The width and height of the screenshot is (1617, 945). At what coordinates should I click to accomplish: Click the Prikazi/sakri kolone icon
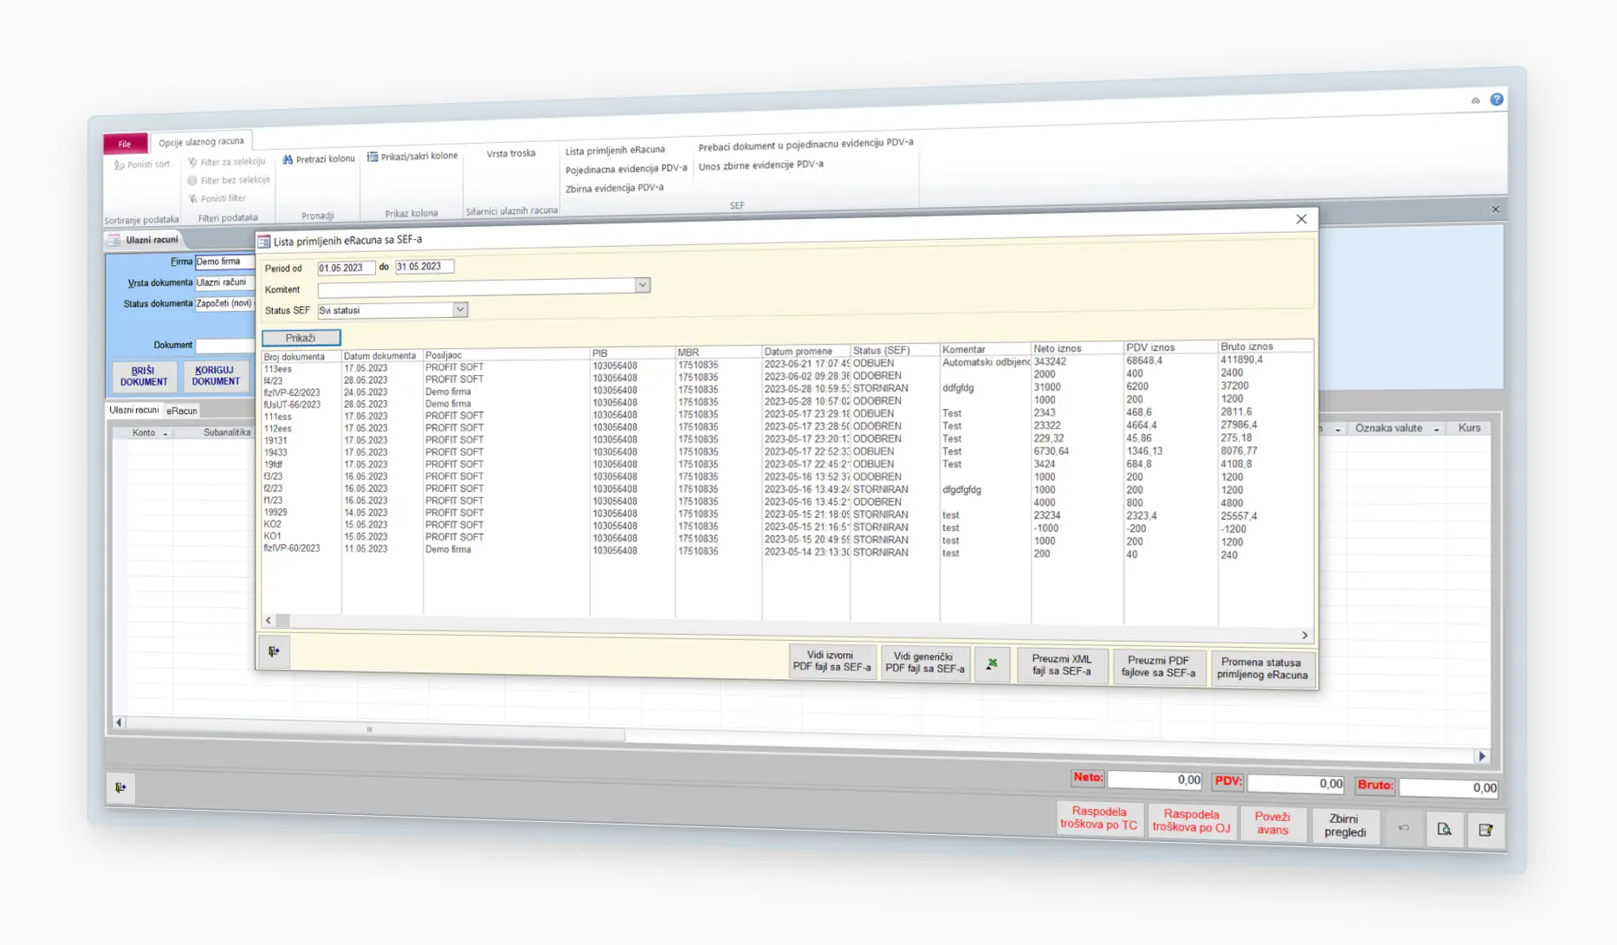click(x=372, y=157)
